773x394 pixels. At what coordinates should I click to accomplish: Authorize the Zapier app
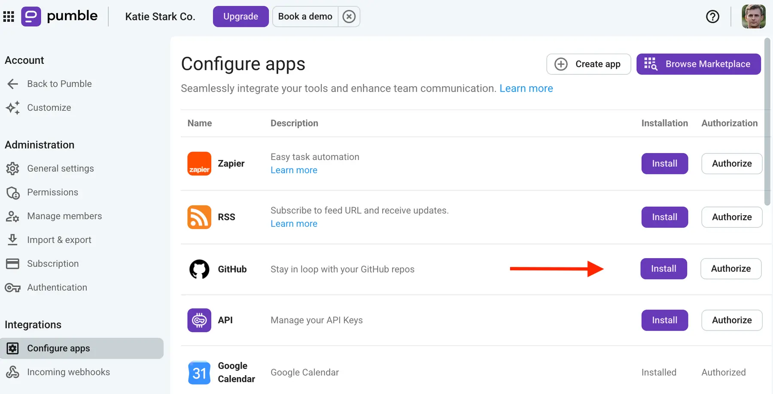click(x=732, y=164)
